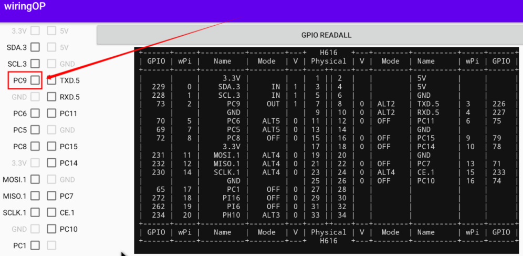
Task: Click the OUT mode cell of PC9 row
Action: [x=273, y=104]
